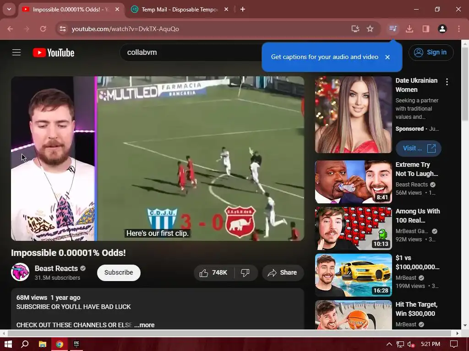469x351 pixels.
Task: Open the YouTube hamburger guide menu
Action: point(16,53)
